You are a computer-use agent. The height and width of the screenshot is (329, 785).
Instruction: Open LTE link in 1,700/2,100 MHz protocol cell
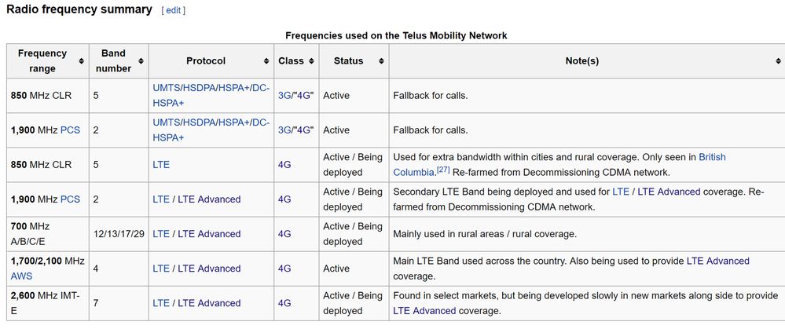[x=161, y=269]
